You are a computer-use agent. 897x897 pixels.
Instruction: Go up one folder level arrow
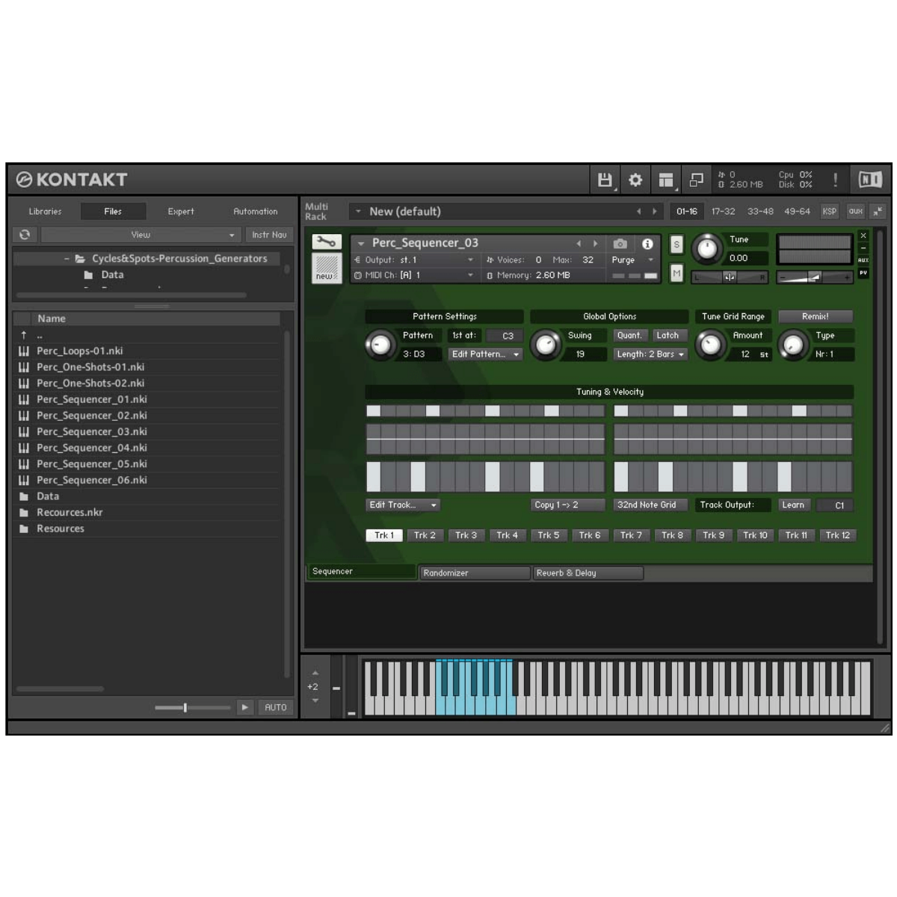click(24, 335)
